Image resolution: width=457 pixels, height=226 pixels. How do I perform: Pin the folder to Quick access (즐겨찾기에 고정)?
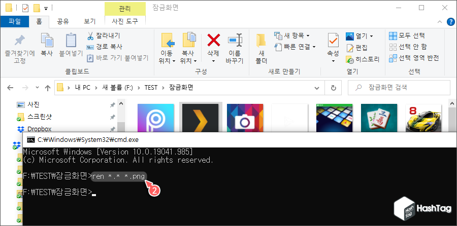pyautogui.click(x=19, y=49)
